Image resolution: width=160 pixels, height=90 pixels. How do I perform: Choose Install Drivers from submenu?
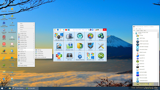(44, 54)
